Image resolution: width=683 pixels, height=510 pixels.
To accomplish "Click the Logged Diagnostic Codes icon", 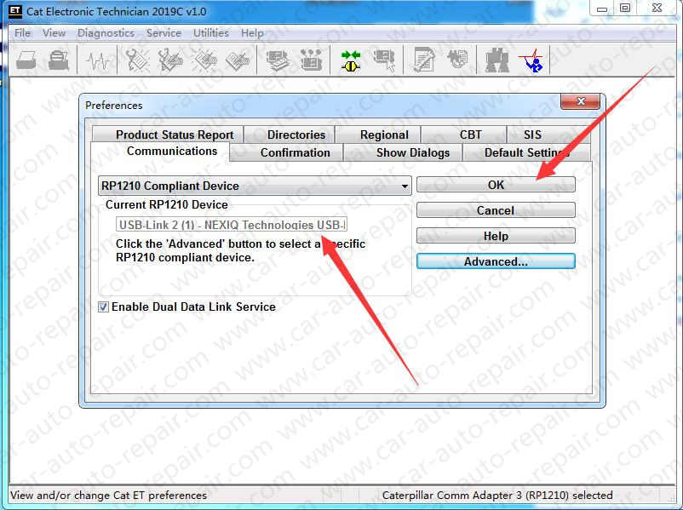I will pyautogui.click(x=170, y=60).
